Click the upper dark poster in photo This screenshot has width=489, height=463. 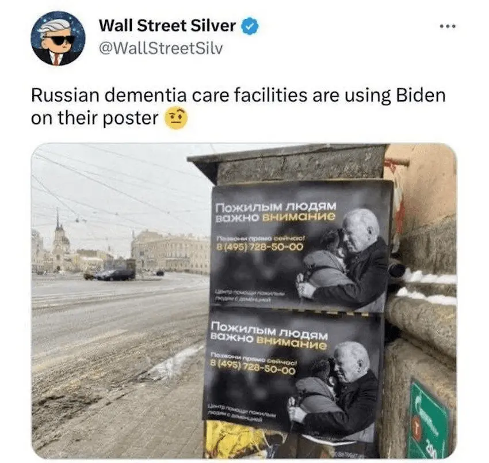pos(300,245)
